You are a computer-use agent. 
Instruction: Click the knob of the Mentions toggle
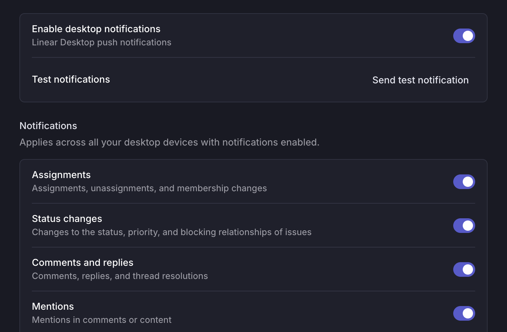click(467, 313)
